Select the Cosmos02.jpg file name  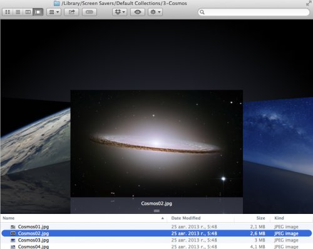pyautogui.click(x=33, y=233)
